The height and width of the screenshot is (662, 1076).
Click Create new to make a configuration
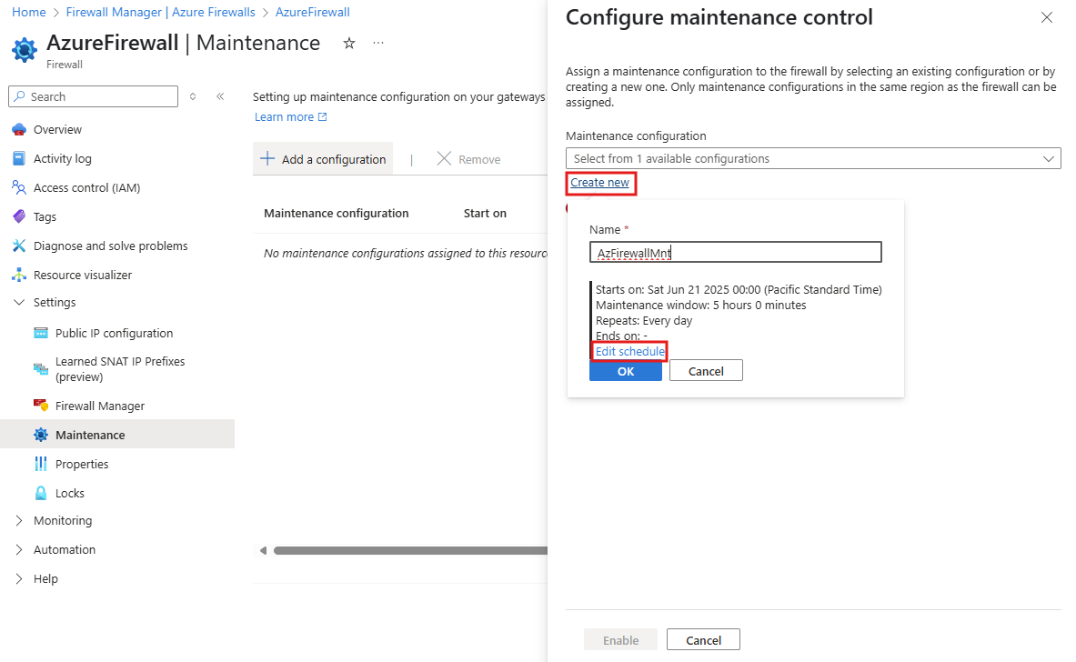[600, 182]
